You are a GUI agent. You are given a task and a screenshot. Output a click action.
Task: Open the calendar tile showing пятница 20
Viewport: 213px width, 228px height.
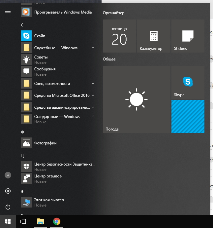[x=119, y=36]
